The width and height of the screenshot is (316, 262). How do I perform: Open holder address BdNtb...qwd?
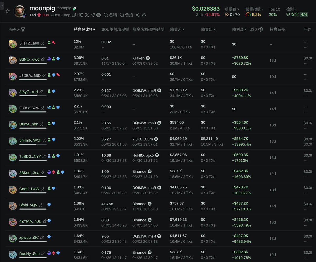(x=29, y=59)
